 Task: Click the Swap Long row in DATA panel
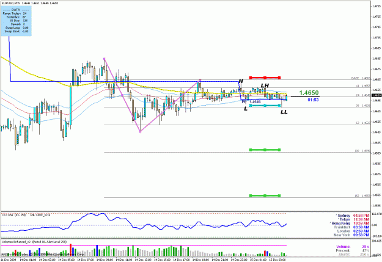(17, 27)
